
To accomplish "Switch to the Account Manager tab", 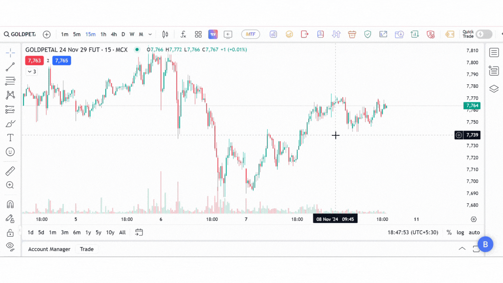I will pos(49,249).
